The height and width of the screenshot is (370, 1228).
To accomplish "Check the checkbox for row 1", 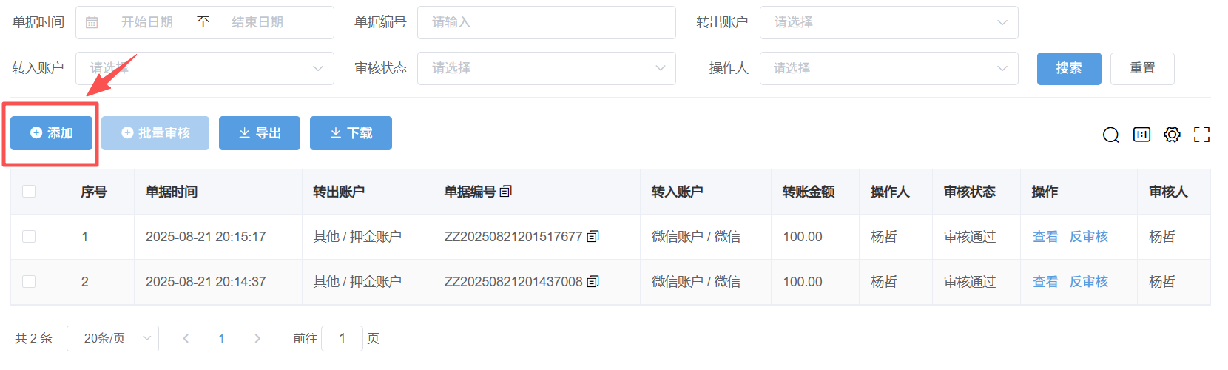I will (x=29, y=237).
